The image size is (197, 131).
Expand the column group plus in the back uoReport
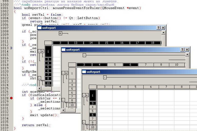pos(60,33)
